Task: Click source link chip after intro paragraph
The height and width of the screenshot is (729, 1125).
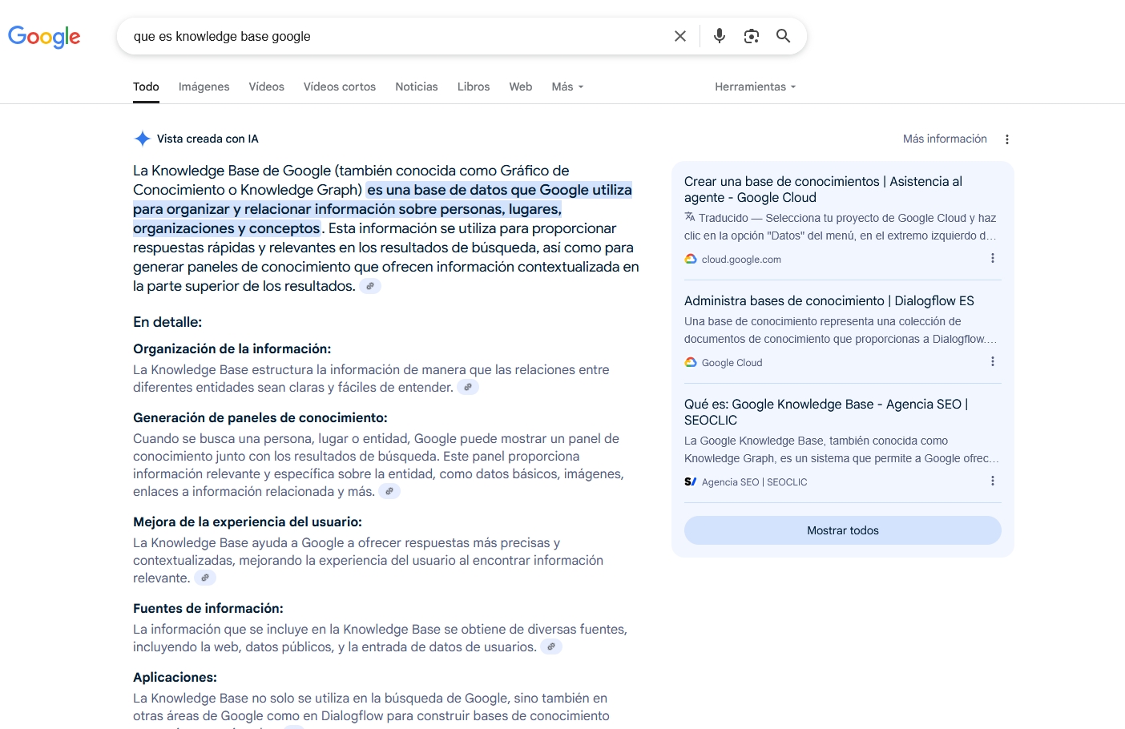Action: (x=370, y=286)
